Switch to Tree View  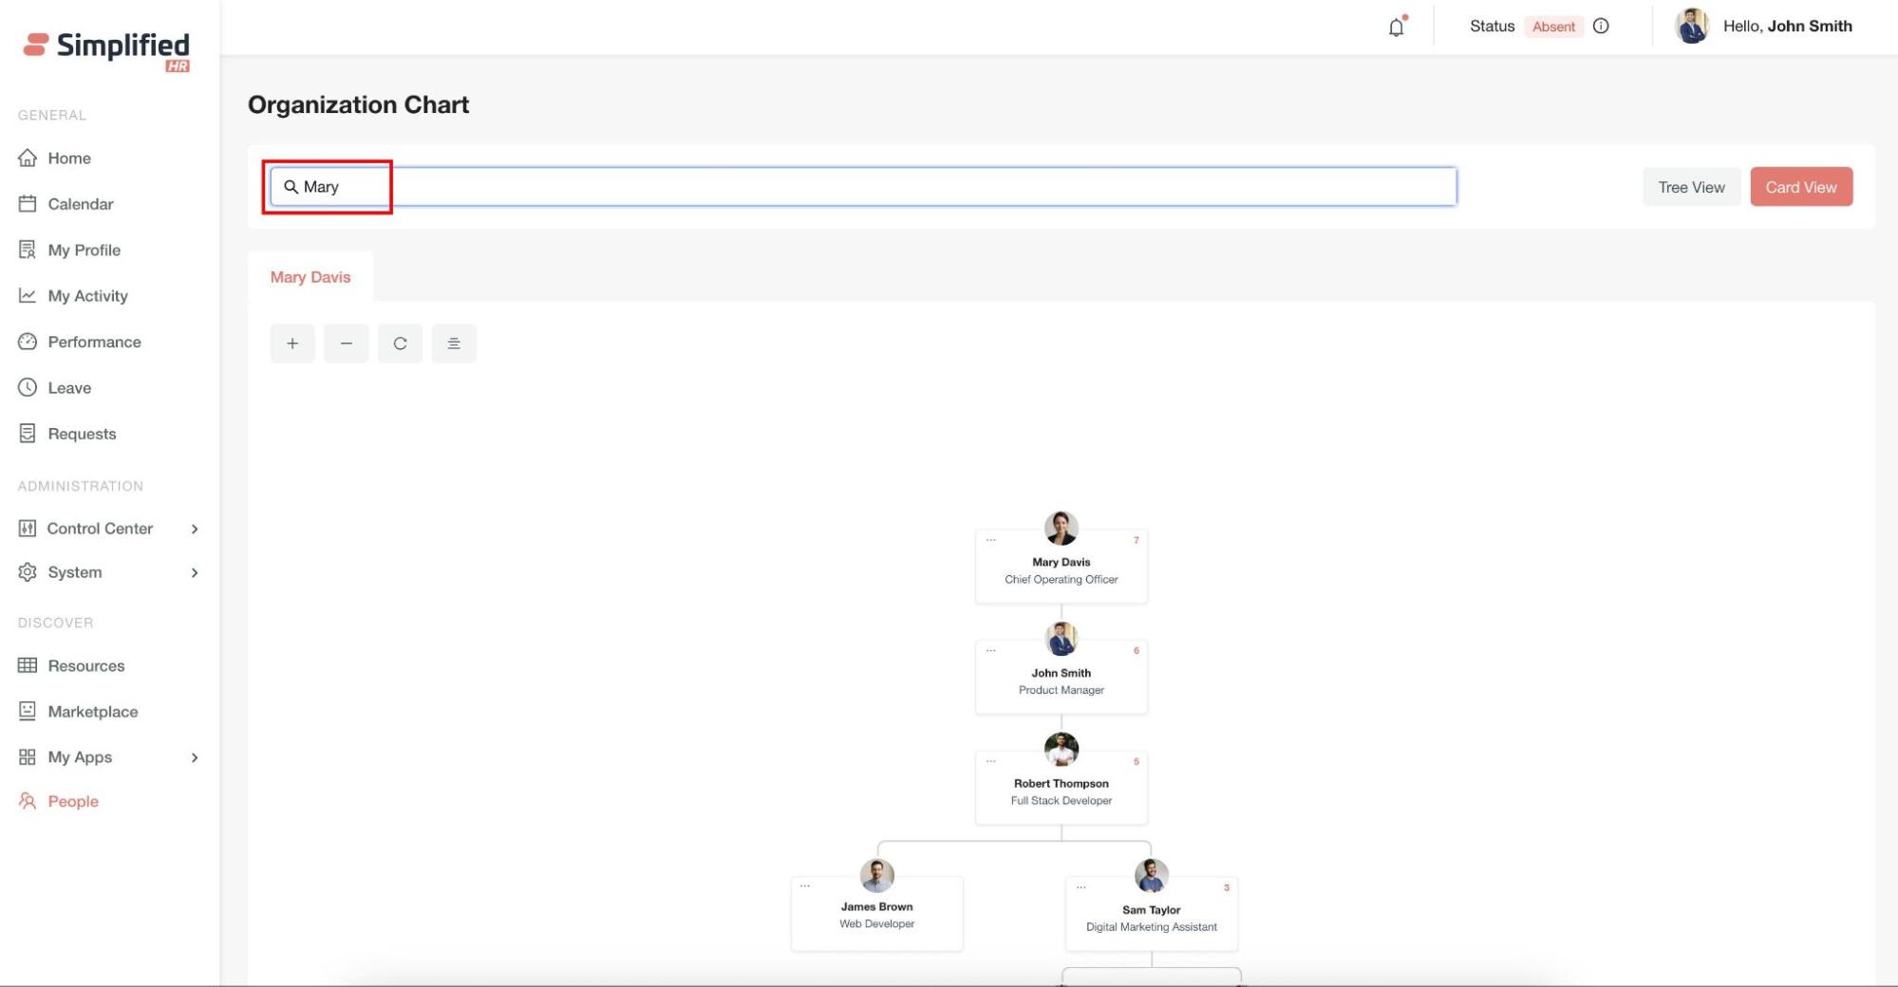point(1690,187)
